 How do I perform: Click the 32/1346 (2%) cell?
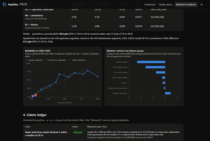click(157, 17)
